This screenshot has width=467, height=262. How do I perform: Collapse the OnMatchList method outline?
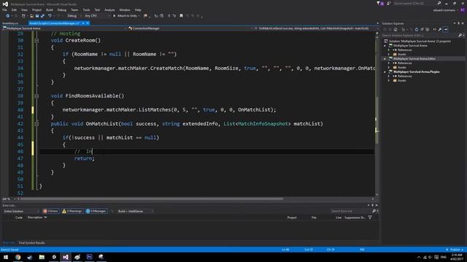coord(36,124)
